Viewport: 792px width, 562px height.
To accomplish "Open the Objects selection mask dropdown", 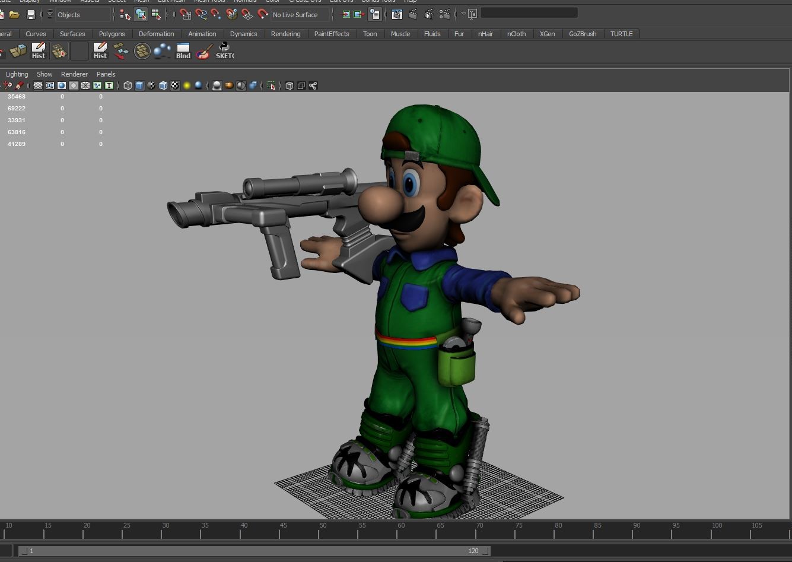I will point(69,14).
